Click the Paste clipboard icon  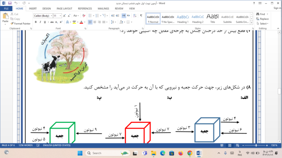5,16
